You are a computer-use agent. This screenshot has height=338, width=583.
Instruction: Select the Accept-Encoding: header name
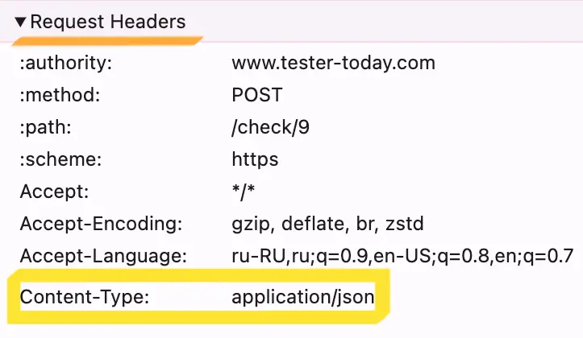click(102, 224)
